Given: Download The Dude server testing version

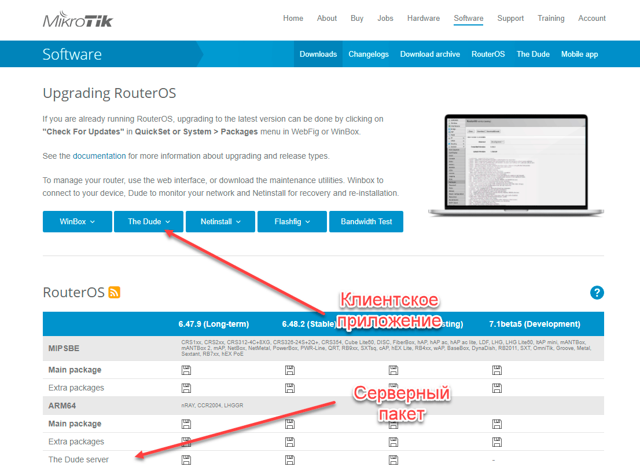Looking at the screenshot, I should (393, 460).
